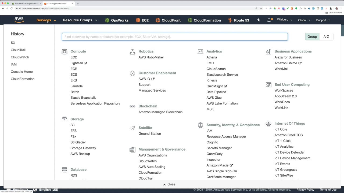
Task: Open the Global region selector
Action: click(x=304, y=20)
